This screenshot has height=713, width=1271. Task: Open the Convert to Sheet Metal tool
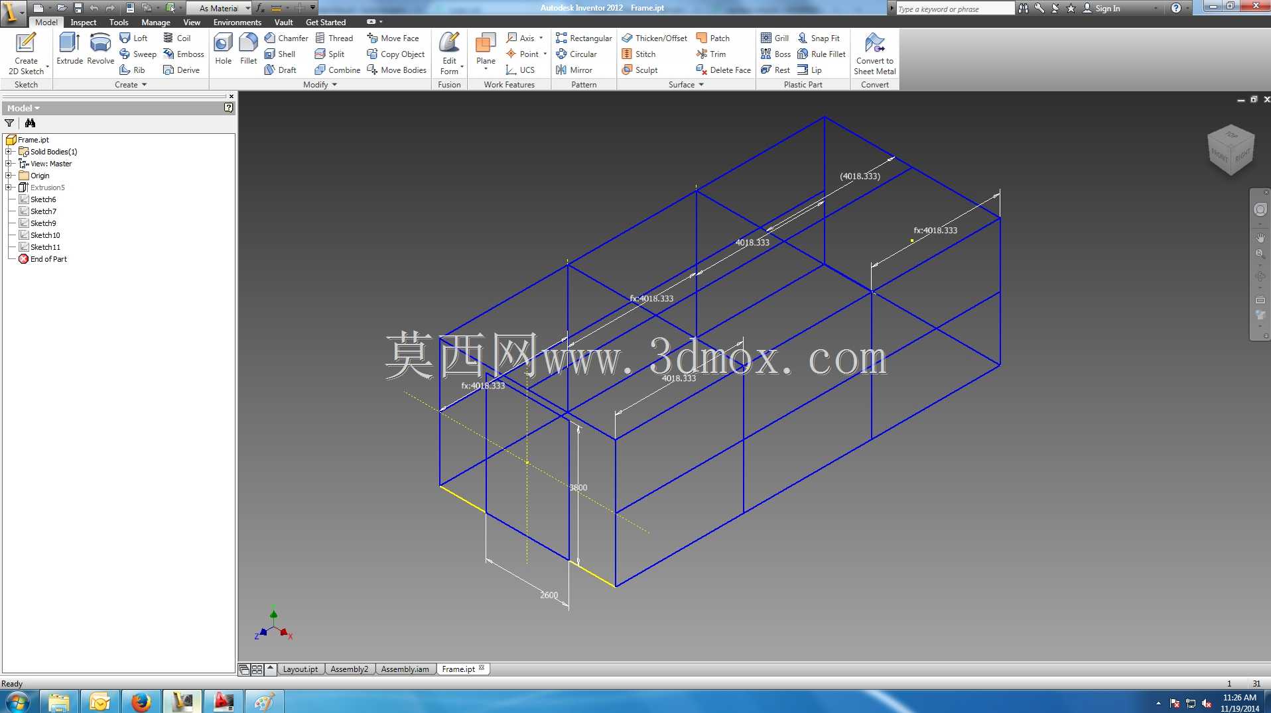click(x=874, y=53)
